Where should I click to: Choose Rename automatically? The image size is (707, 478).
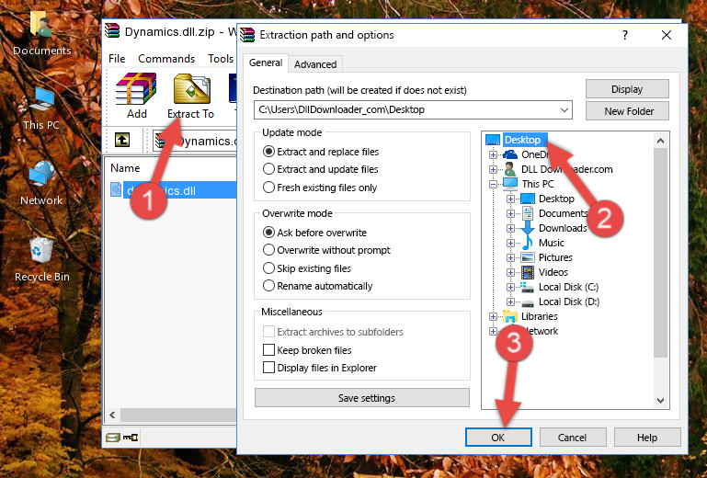point(268,286)
